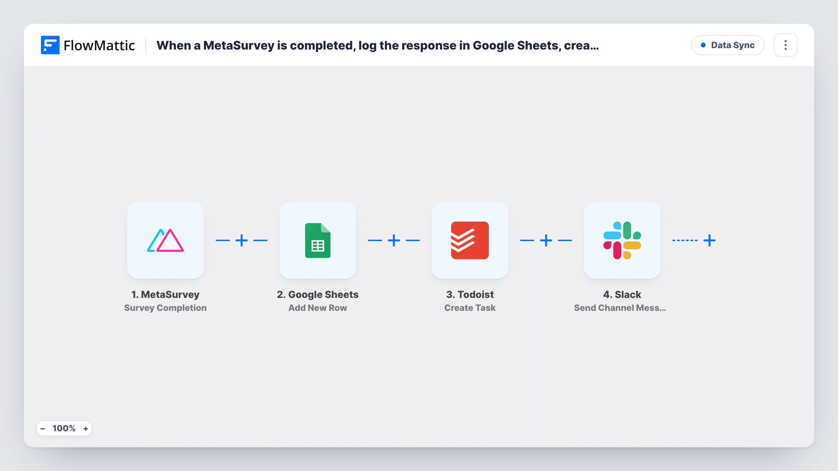Screen dimensions: 838x471
Task: Select the '2. Google Sheets' label
Action: pos(318,294)
